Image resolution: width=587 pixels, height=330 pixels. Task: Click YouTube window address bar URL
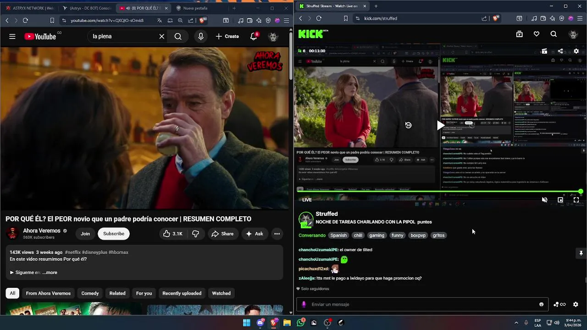(x=107, y=20)
